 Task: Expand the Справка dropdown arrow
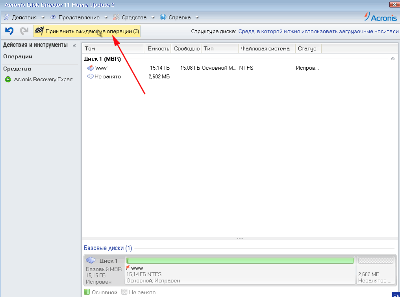(x=197, y=18)
